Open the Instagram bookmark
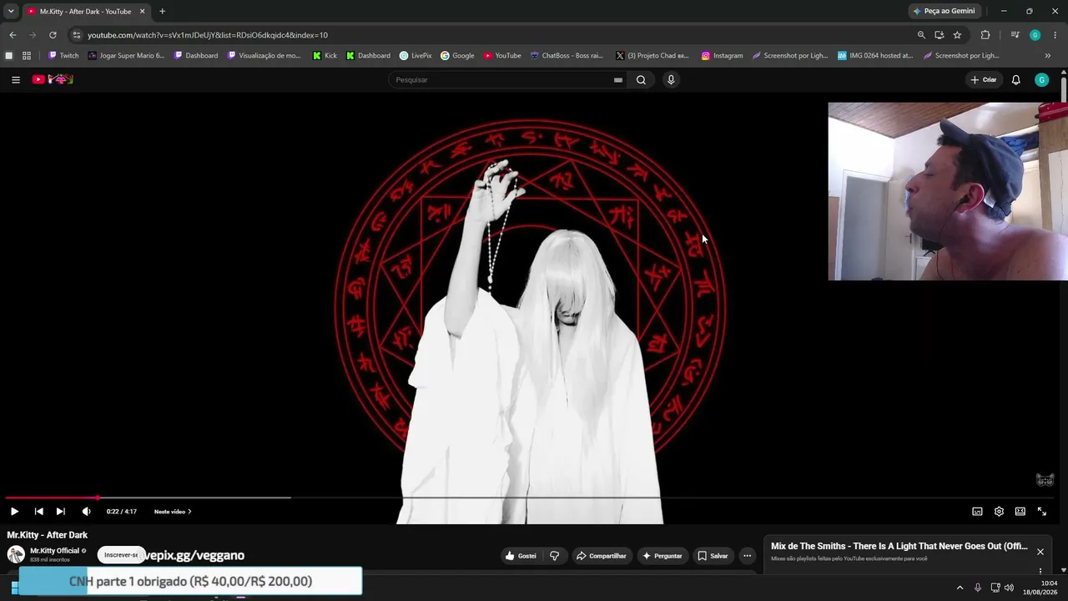The width and height of the screenshot is (1068, 601). (722, 56)
